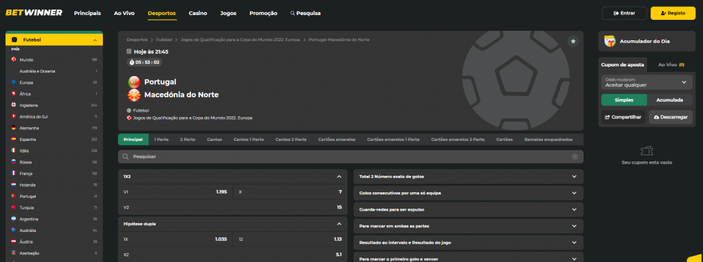Bet on double chance 1X at 1.035
This screenshot has height=262, width=703.
175,239
